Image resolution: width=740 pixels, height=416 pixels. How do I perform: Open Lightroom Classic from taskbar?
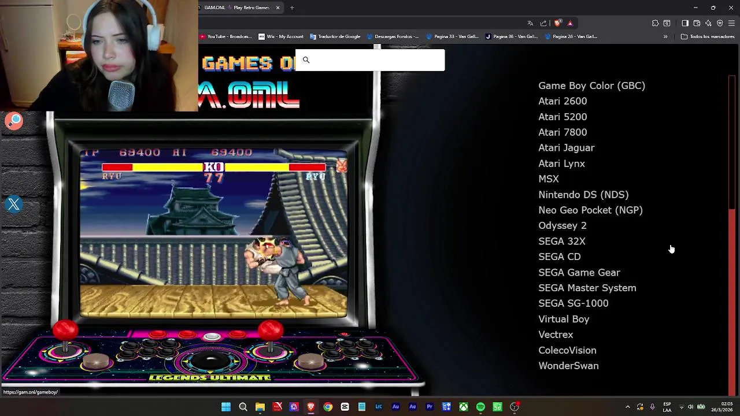[379, 407]
